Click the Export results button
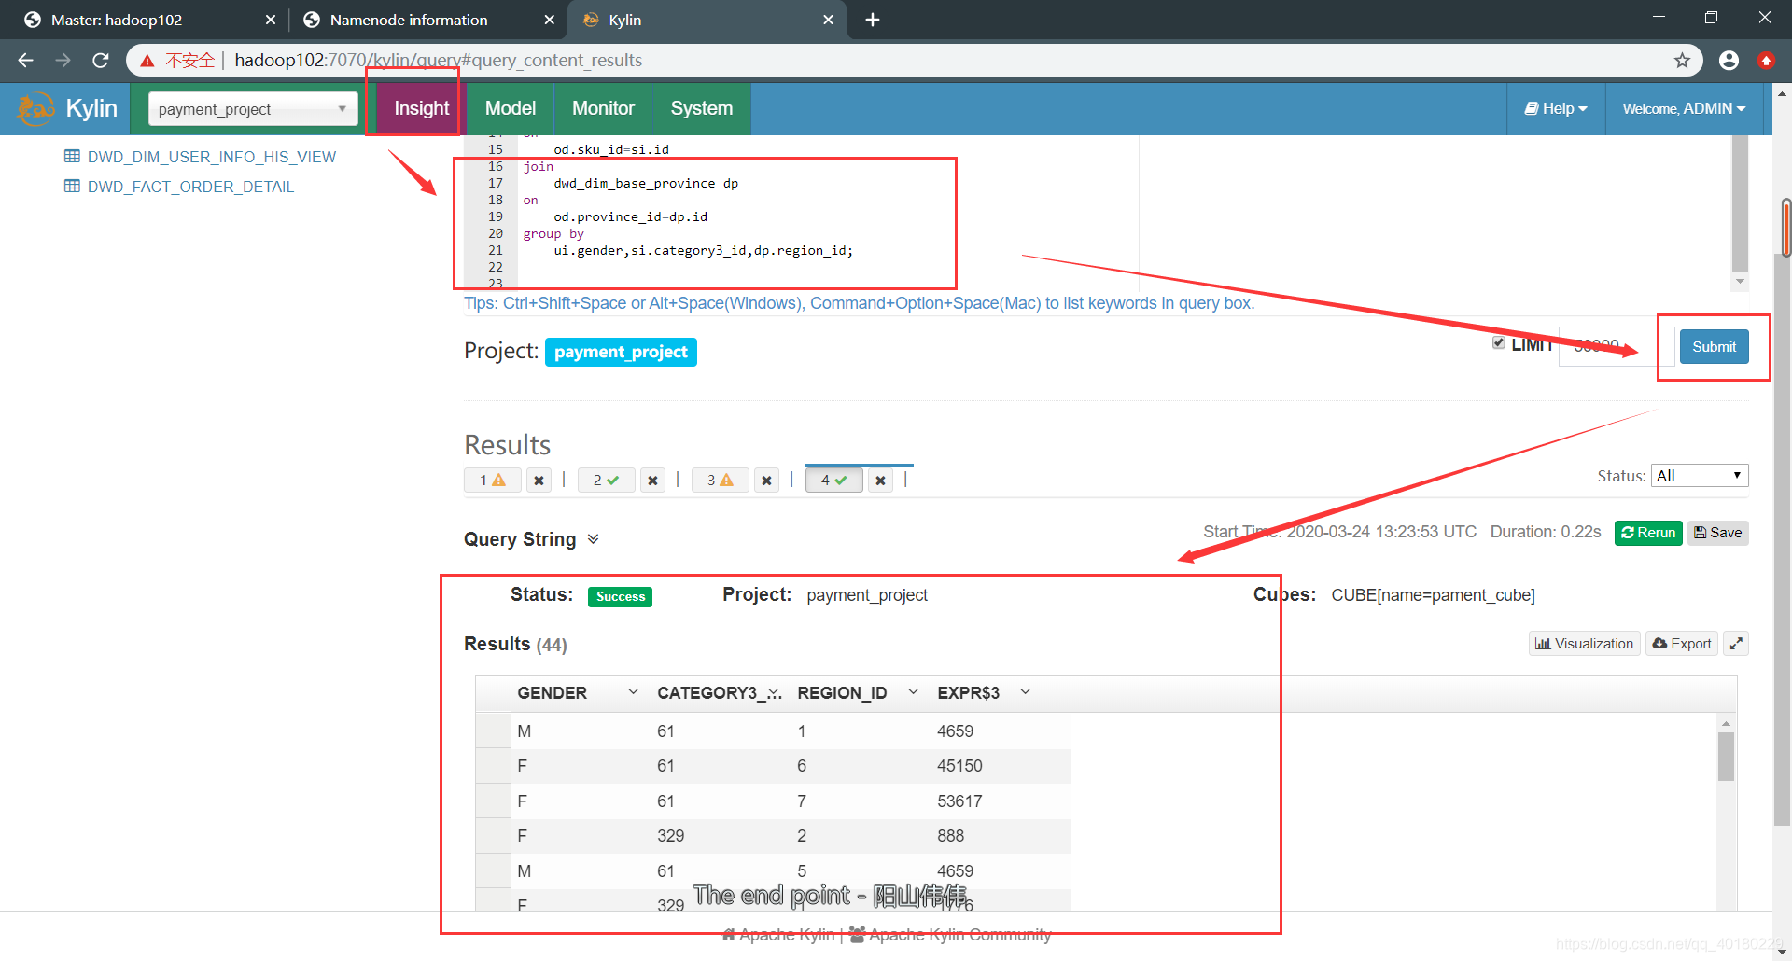This screenshot has height=961, width=1792. 1682,644
